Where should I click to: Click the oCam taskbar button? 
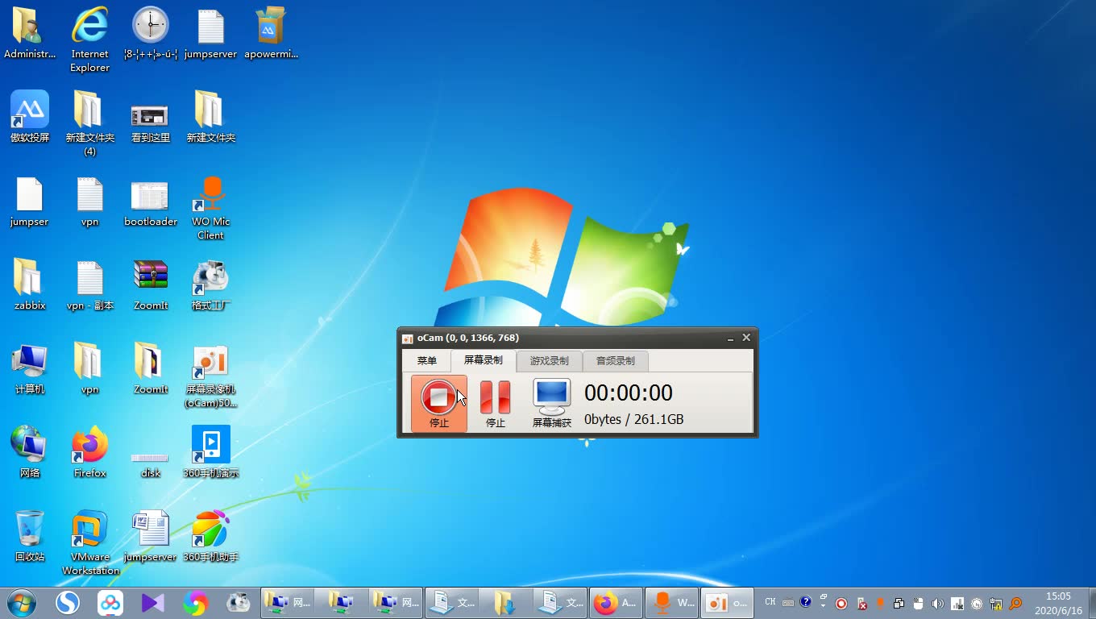tap(726, 602)
